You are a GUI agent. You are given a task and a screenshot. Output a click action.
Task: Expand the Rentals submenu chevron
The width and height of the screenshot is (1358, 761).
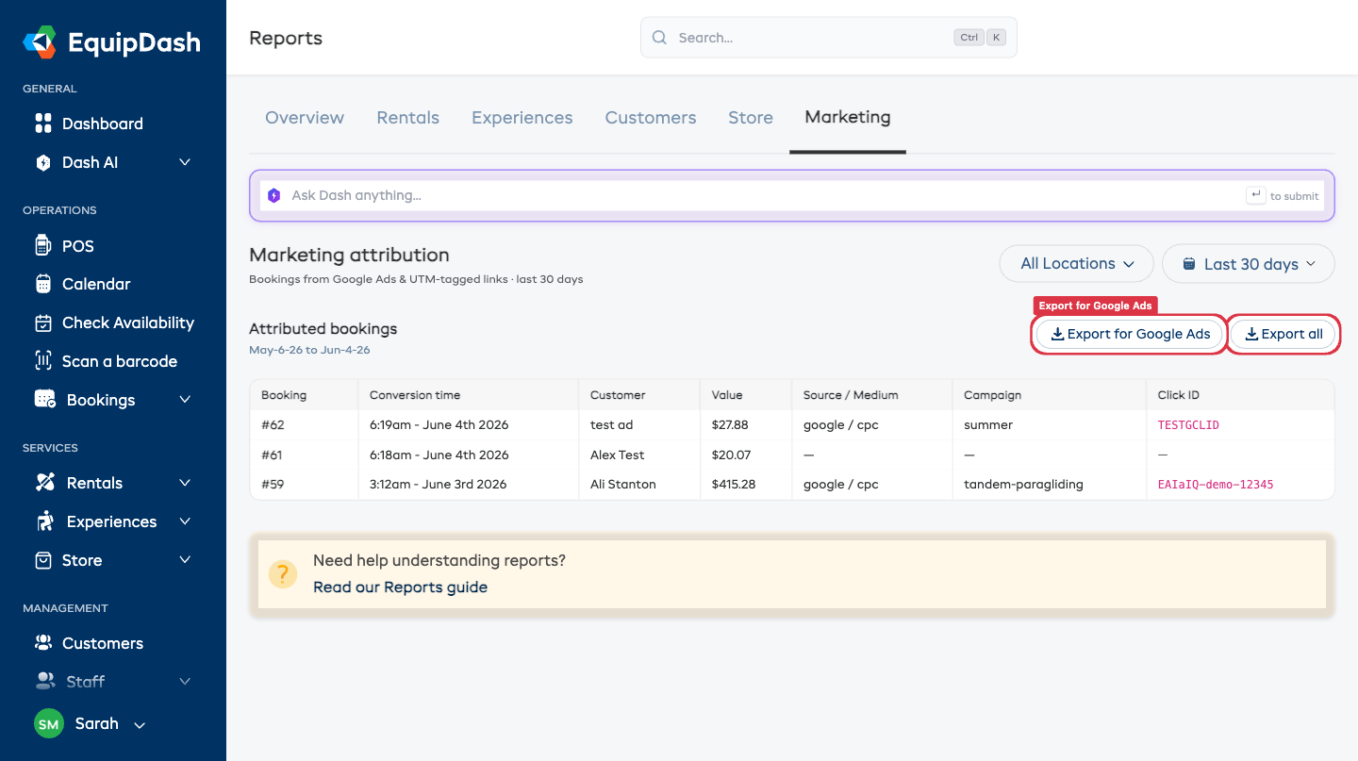(185, 483)
